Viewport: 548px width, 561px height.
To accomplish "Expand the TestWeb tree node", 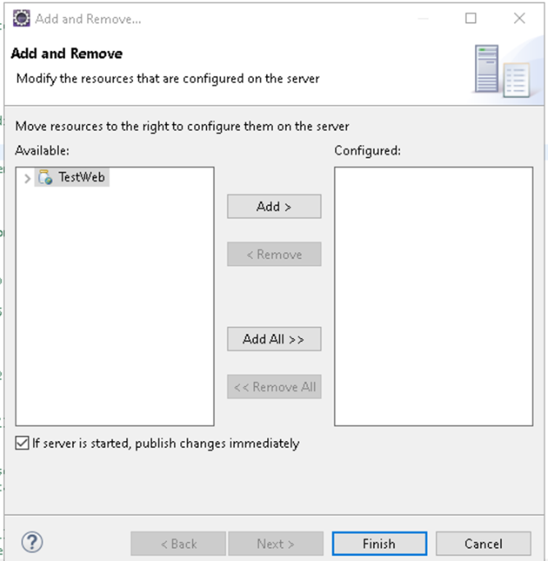I will pos(27,178).
